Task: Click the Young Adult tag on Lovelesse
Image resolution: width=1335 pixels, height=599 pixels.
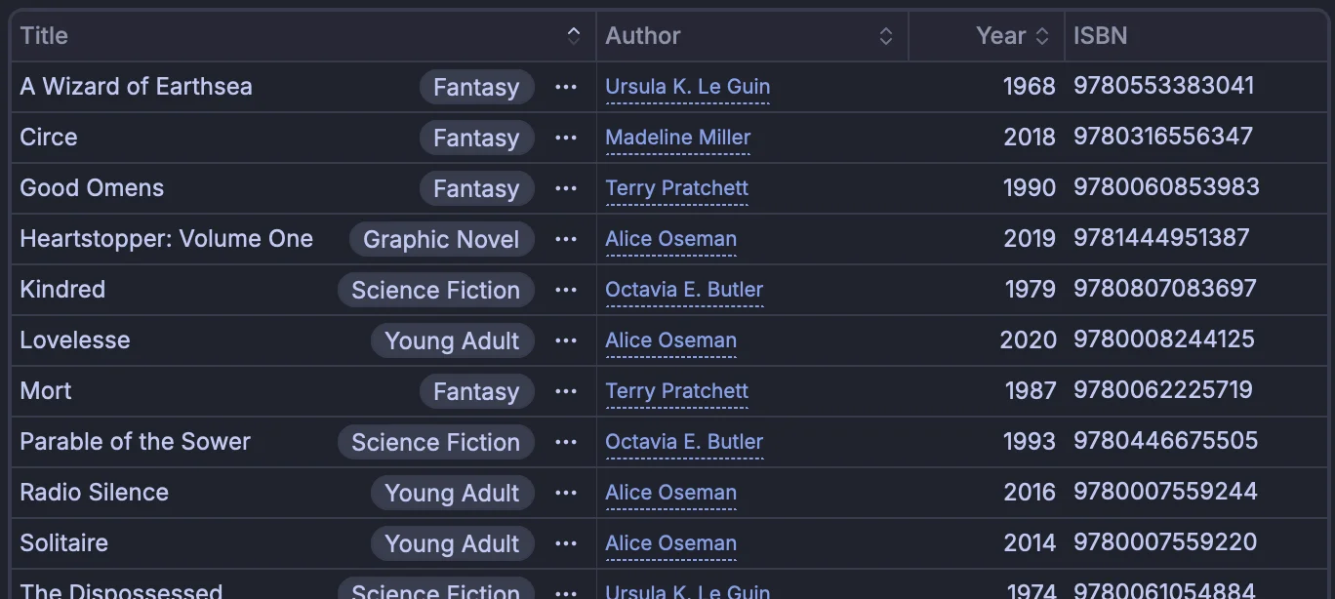Action: pos(452,340)
